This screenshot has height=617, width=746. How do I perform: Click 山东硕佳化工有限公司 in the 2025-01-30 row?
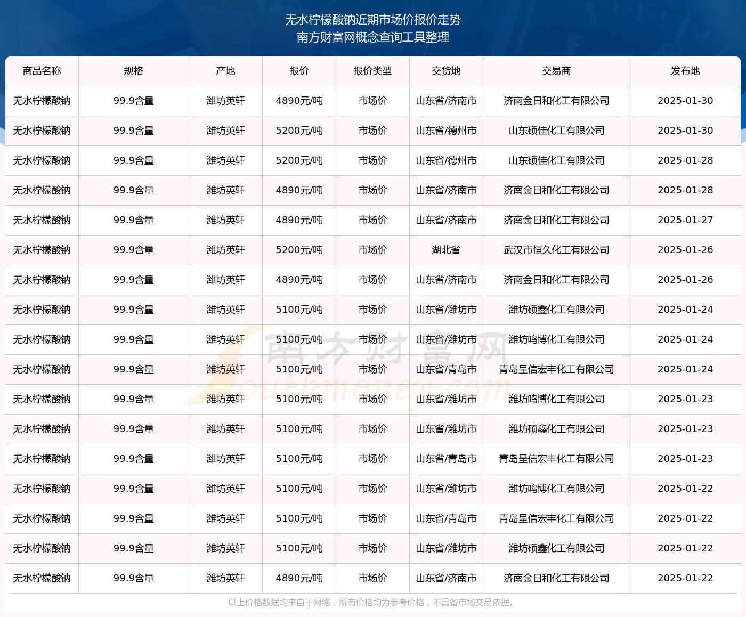tap(556, 131)
